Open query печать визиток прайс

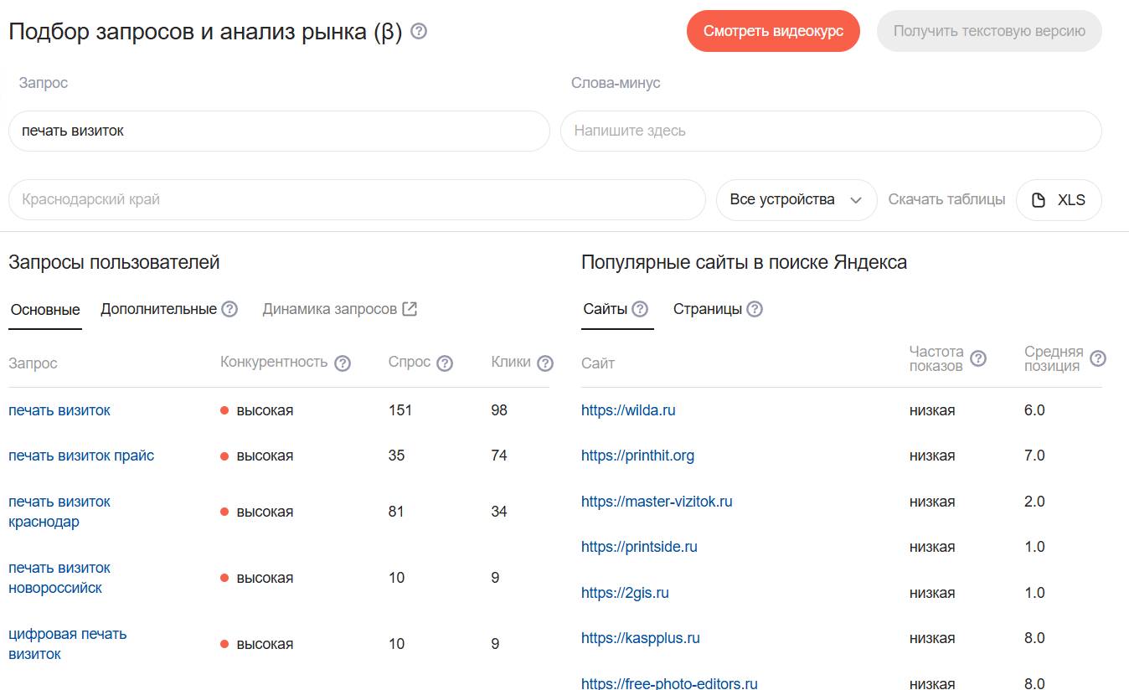coord(81,456)
